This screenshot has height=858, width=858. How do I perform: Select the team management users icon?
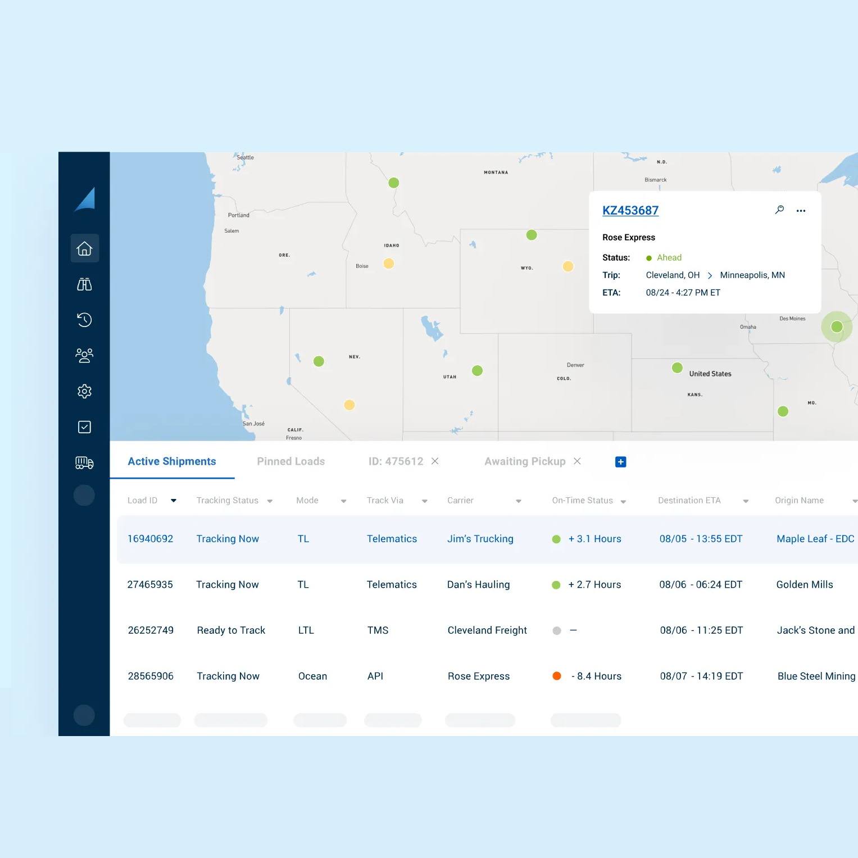click(84, 355)
